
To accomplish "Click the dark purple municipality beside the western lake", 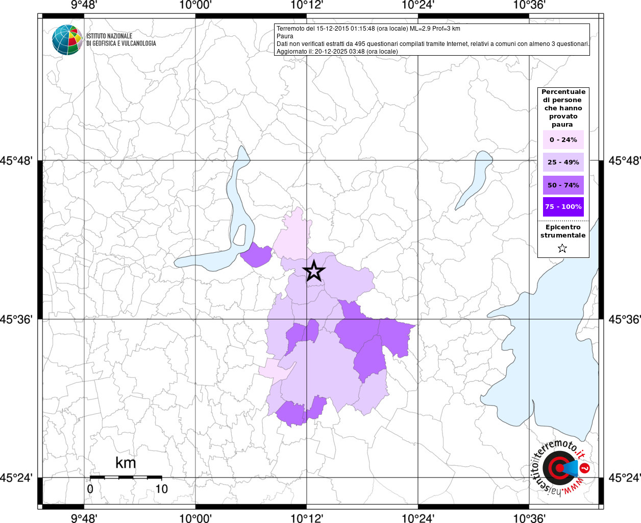I will click(x=256, y=255).
